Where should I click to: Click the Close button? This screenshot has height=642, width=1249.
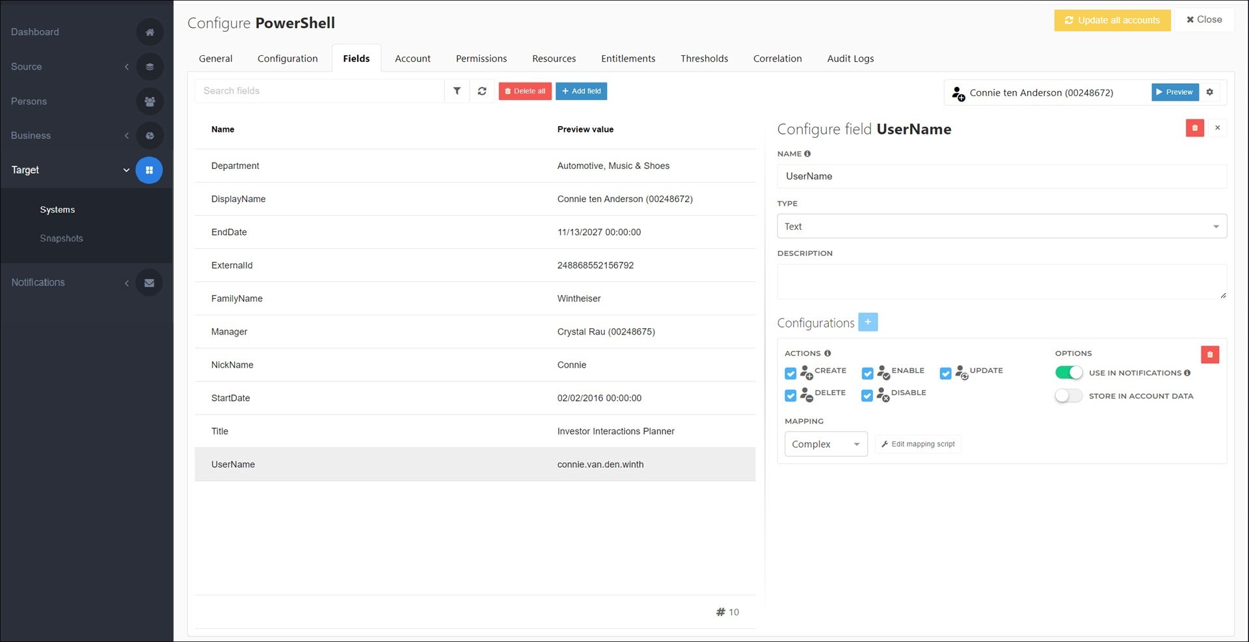click(1204, 19)
